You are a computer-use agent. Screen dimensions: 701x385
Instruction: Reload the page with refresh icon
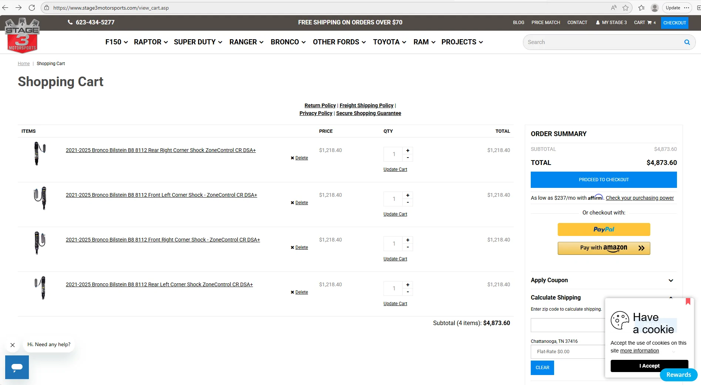click(32, 8)
